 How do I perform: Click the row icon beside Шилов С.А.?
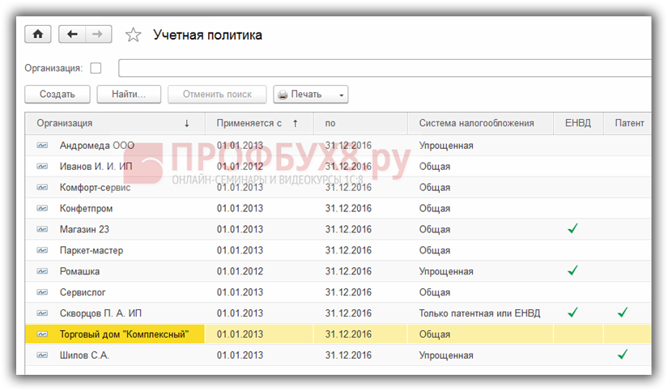42,355
